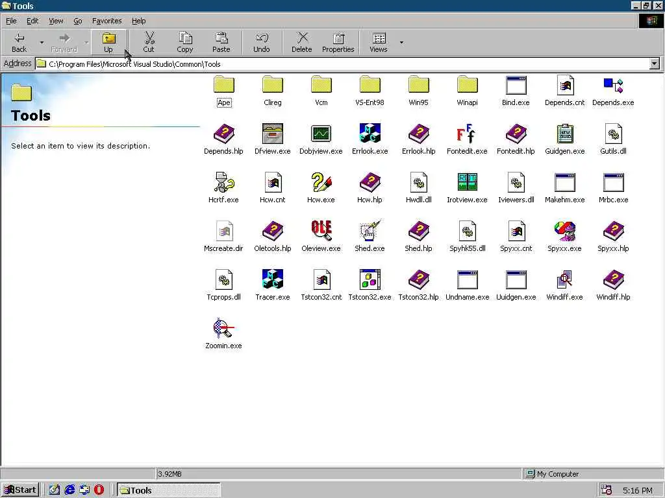Select Hcw.cnt file icon

click(x=273, y=182)
